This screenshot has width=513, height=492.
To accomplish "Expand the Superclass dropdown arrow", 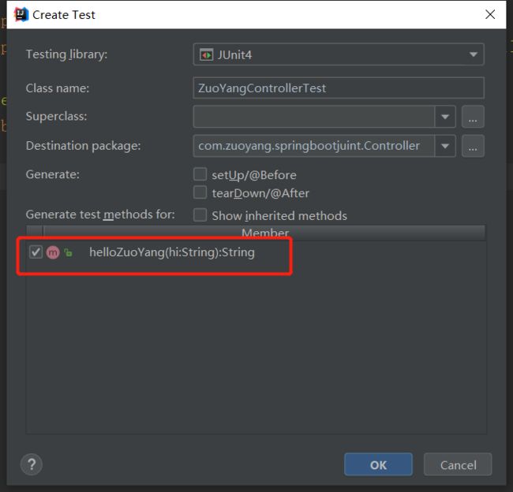I will (445, 117).
